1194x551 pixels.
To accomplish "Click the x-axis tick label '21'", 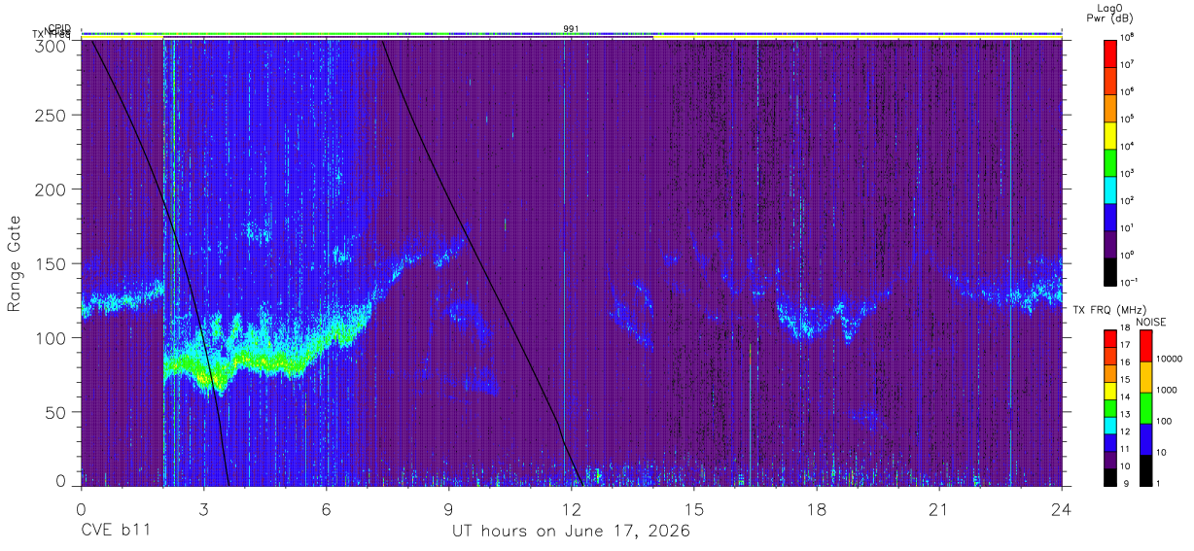I will 938,508.
